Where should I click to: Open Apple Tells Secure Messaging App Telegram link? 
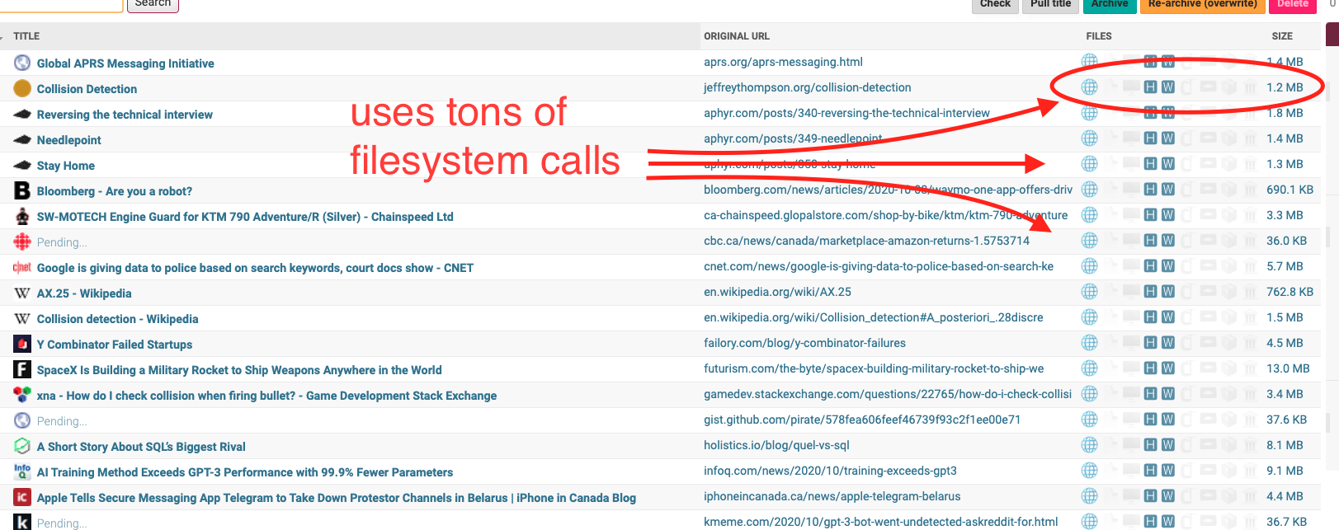[337, 498]
